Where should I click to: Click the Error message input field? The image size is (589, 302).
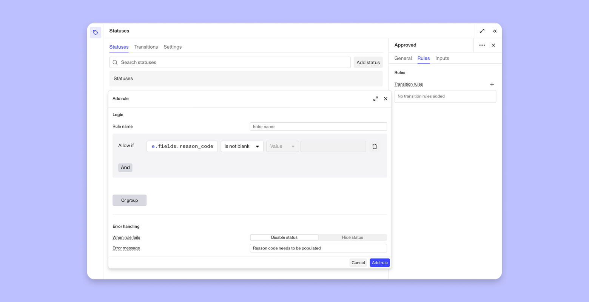[x=318, y=248]
